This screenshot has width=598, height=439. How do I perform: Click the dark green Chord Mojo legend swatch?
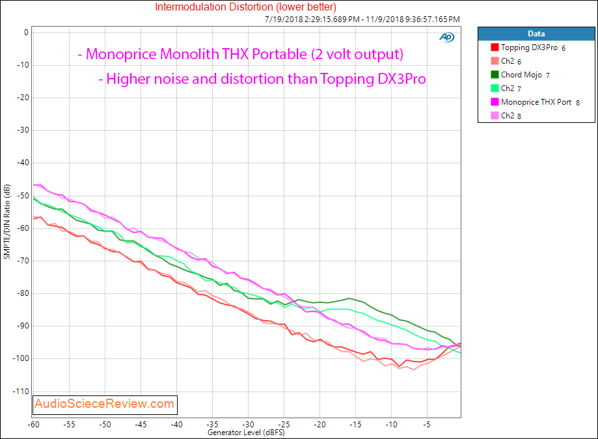(x=495, y=74)
